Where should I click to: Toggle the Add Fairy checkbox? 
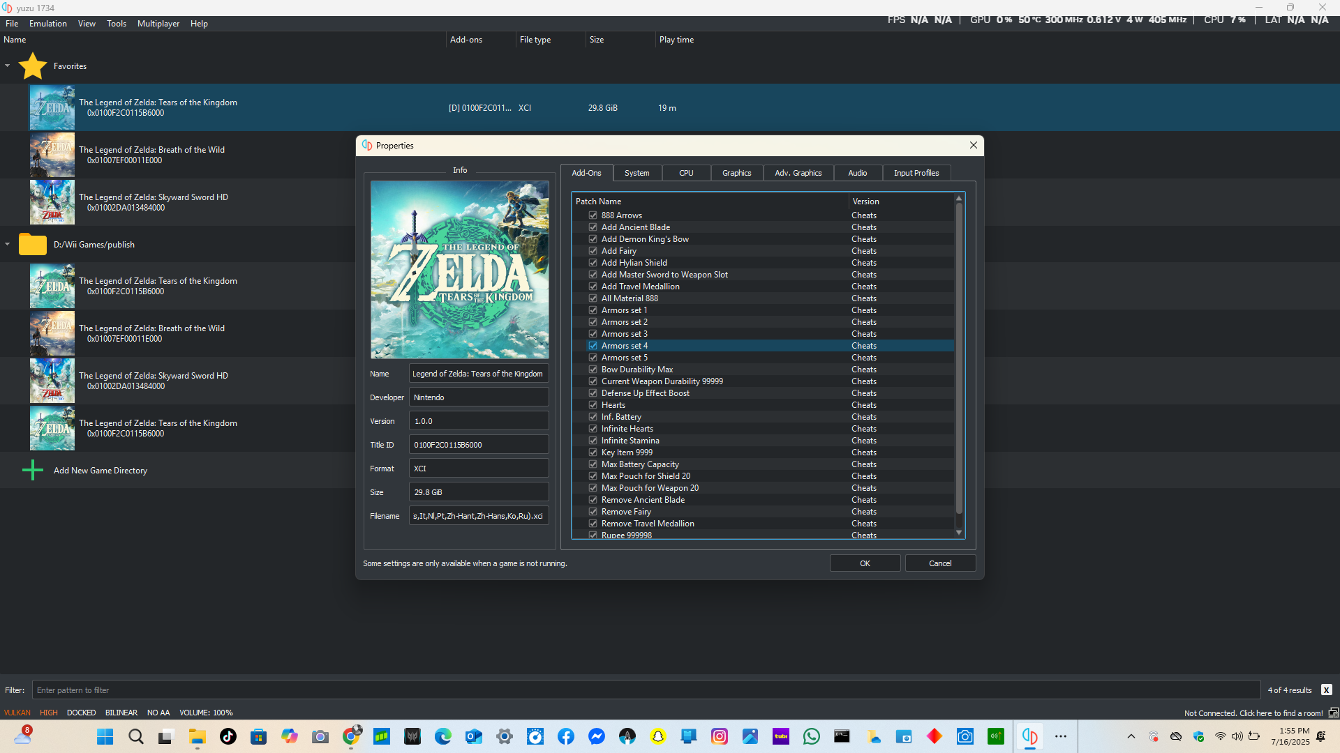click(x=593, y=251)
